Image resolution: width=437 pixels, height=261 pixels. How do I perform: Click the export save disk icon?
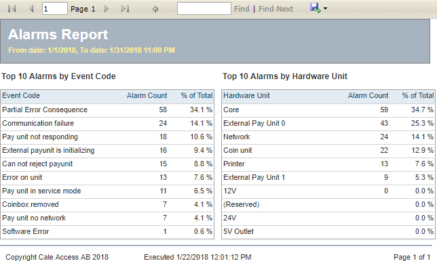click(315, 8)
